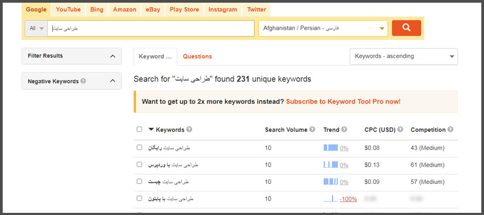Open the All search type dropdown

tap(36, 28)
